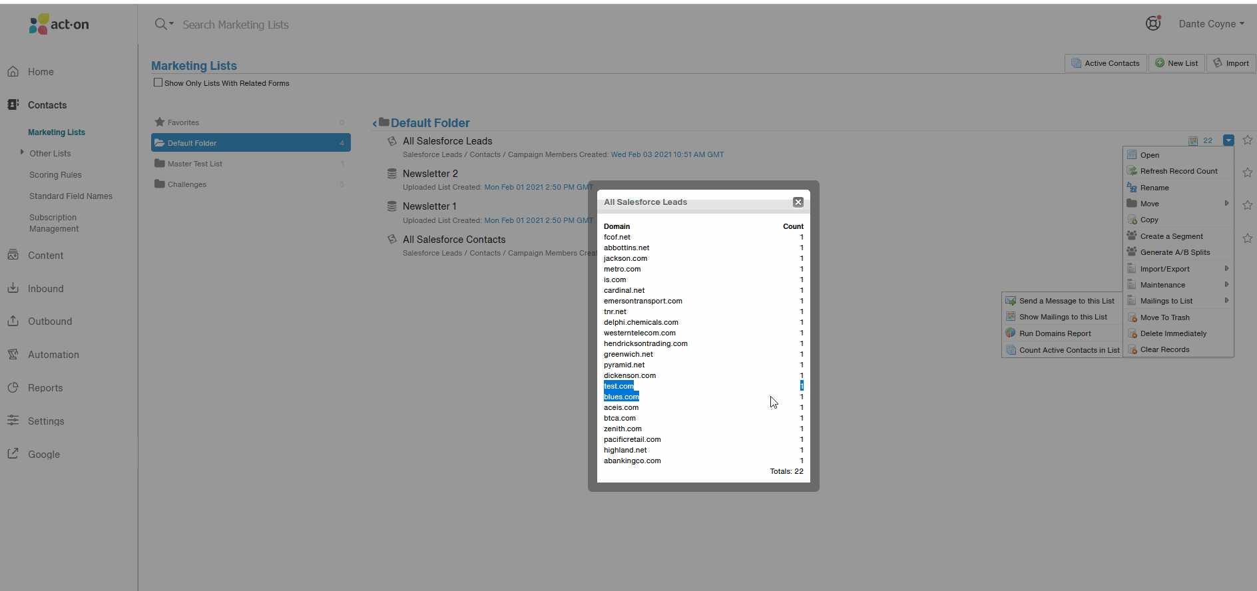Choose Delete Immediately
Screen dimensions: 1257x591
click(x=1178, y=333)
